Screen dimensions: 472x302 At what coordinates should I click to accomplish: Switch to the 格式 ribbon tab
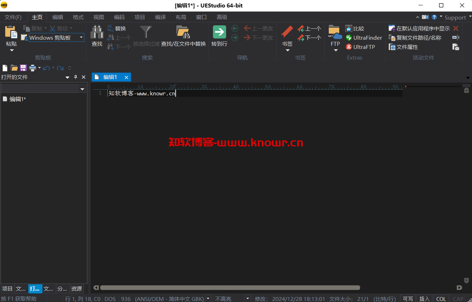tap(78, 17)
